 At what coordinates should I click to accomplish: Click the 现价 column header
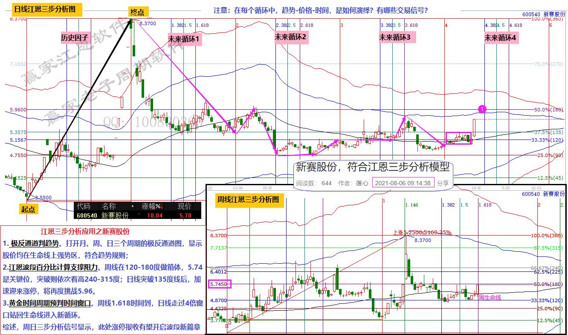(185, 206)
